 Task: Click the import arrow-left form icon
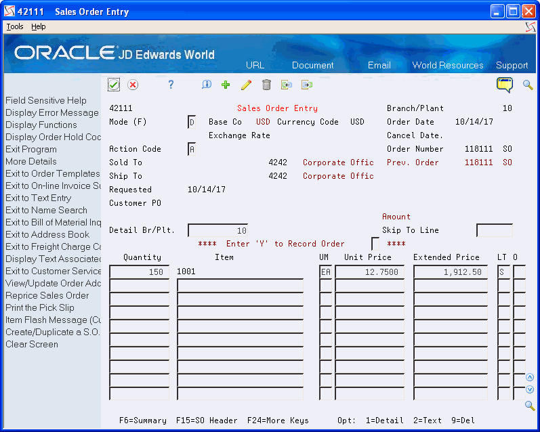(287, 85)
